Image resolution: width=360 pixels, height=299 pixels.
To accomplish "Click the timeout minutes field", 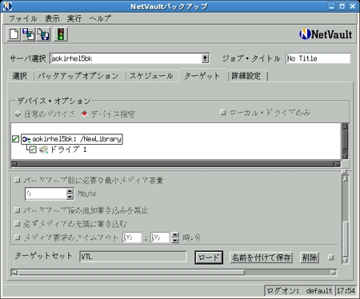I will coord(160,237).
